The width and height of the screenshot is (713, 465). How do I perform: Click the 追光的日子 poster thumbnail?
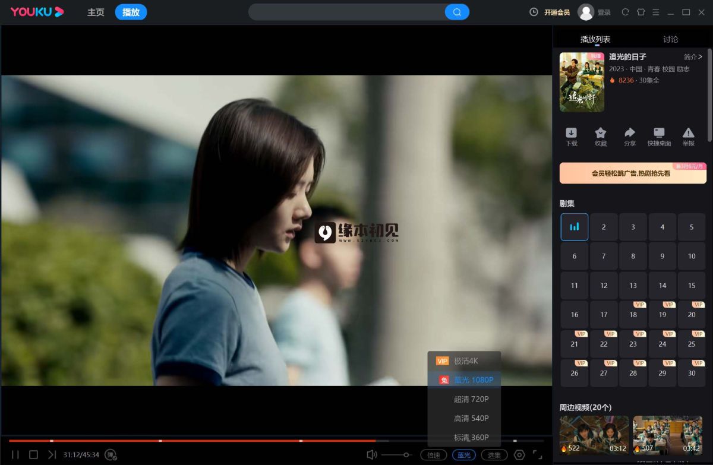click(x=582, y=82)
